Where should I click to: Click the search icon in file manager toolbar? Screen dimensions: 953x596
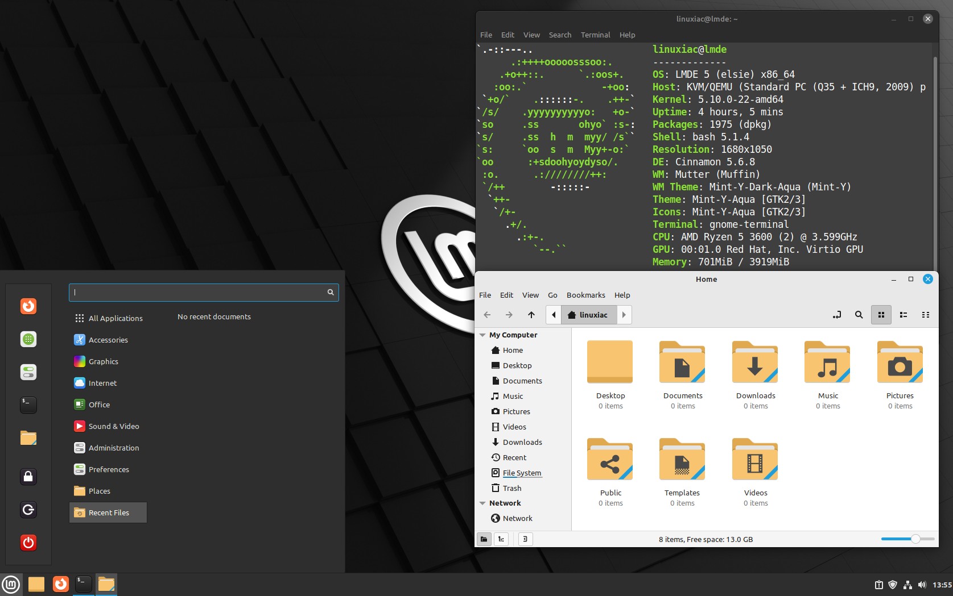(859, 315)
